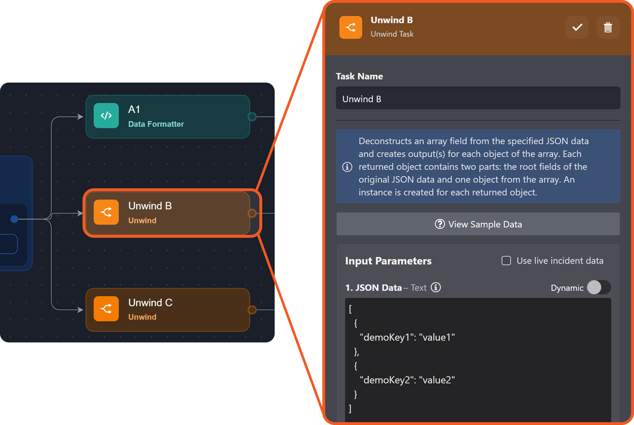The image size is (634, 425).
Task: Click the A1 node output connector
Action: point(252,117)
